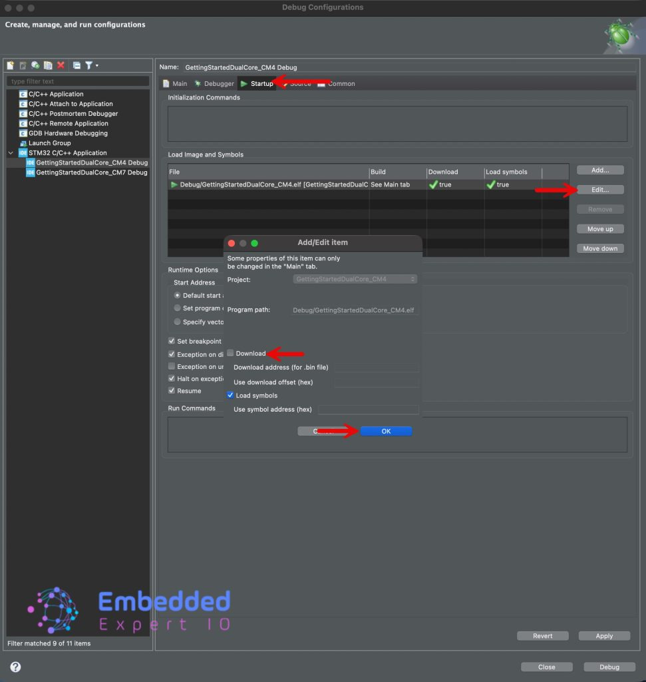Image resolution: width=646 pixels, height=682 pixels.
Task: Confirm with OK in Add/Edit item dialog
Action: pyautogui.click(x=386, y=431)
